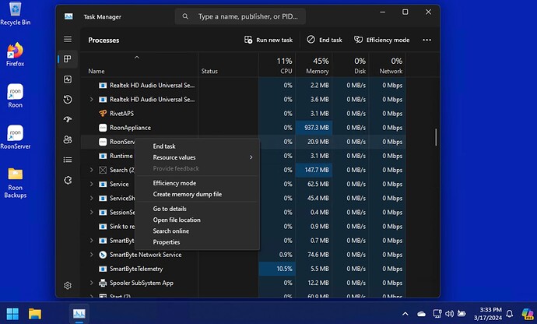This screenshot has height=324, width=537.
Task: Open the volume control in system tray
Action: [449, 313]
